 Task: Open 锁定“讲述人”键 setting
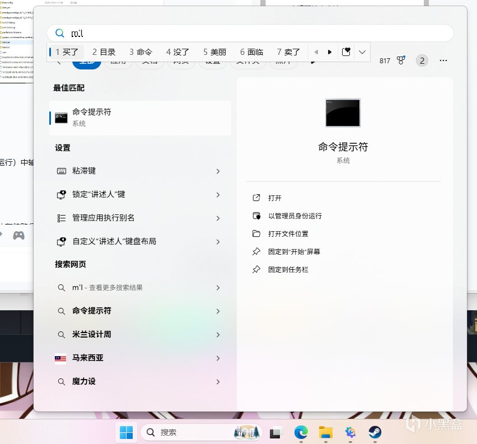click(x=139, y=194)
